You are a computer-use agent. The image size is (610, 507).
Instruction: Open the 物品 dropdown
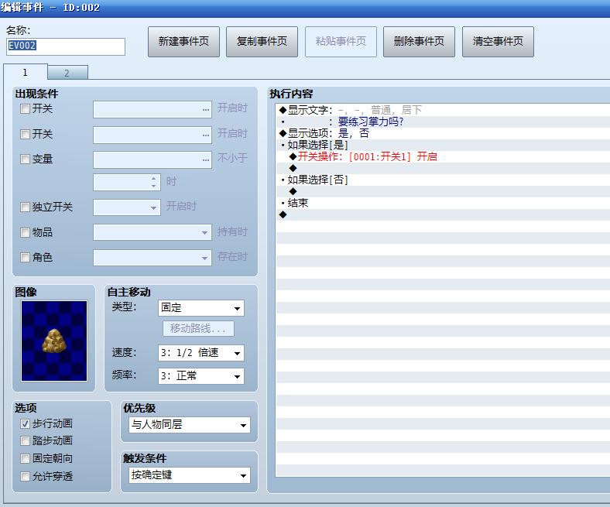click(x=152, y=232)
